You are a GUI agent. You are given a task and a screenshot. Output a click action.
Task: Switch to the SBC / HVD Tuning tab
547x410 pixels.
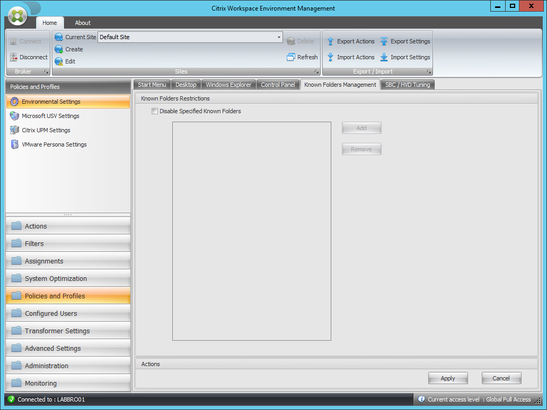pos(407,84)
